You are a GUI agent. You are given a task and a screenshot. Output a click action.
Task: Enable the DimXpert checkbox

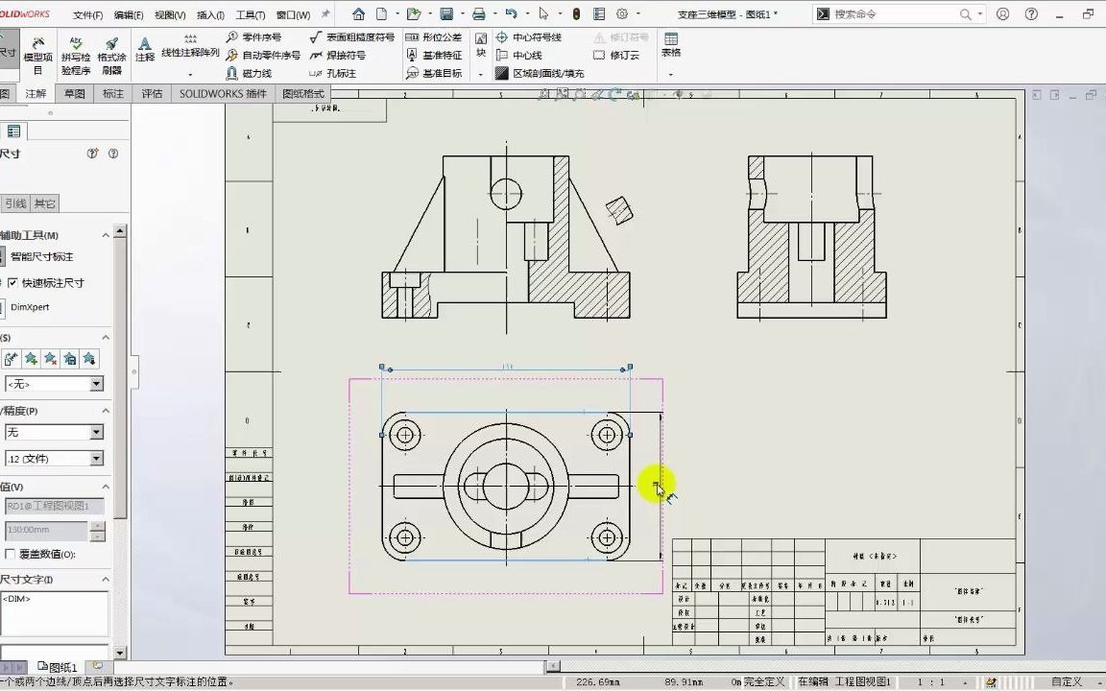(24, 306)
